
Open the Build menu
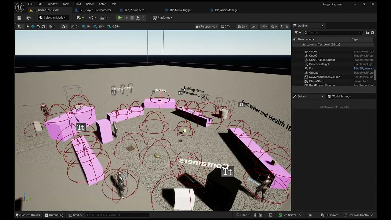pyautogui.click(x=78, y=4)
